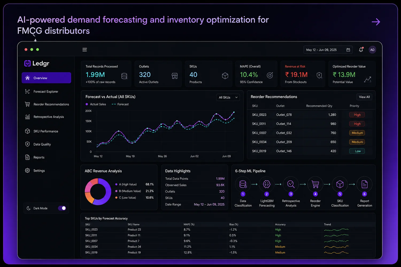Screen dimensions: 401x267
Task: Click the View All button
Action: [364, 97]
